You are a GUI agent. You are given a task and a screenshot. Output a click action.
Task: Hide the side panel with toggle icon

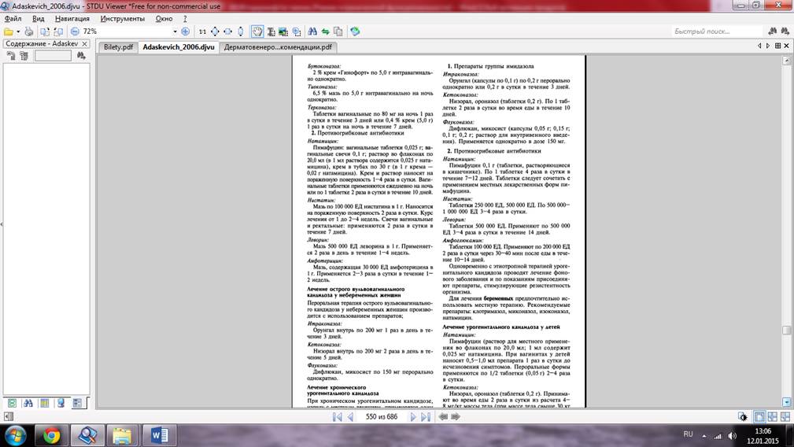pos(9,417)
